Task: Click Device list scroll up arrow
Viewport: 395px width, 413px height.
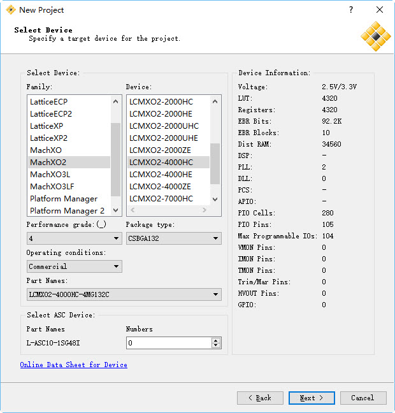Action: 215,101
